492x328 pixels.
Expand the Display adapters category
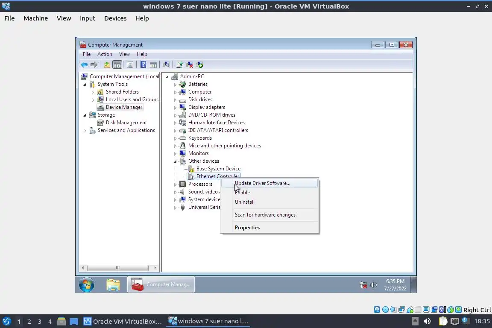pos(175,108)
